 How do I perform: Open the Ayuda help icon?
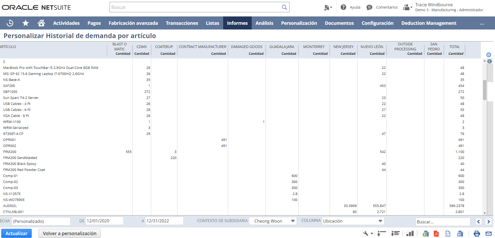coord(344,7)
